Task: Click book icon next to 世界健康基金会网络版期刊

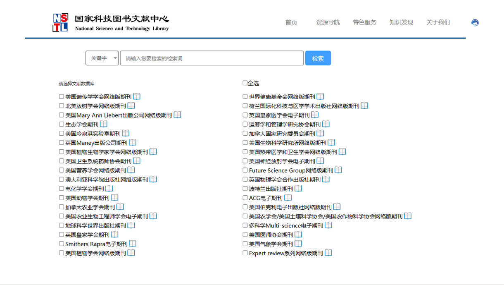Action: pyautogui.click(x=321, y=96)
